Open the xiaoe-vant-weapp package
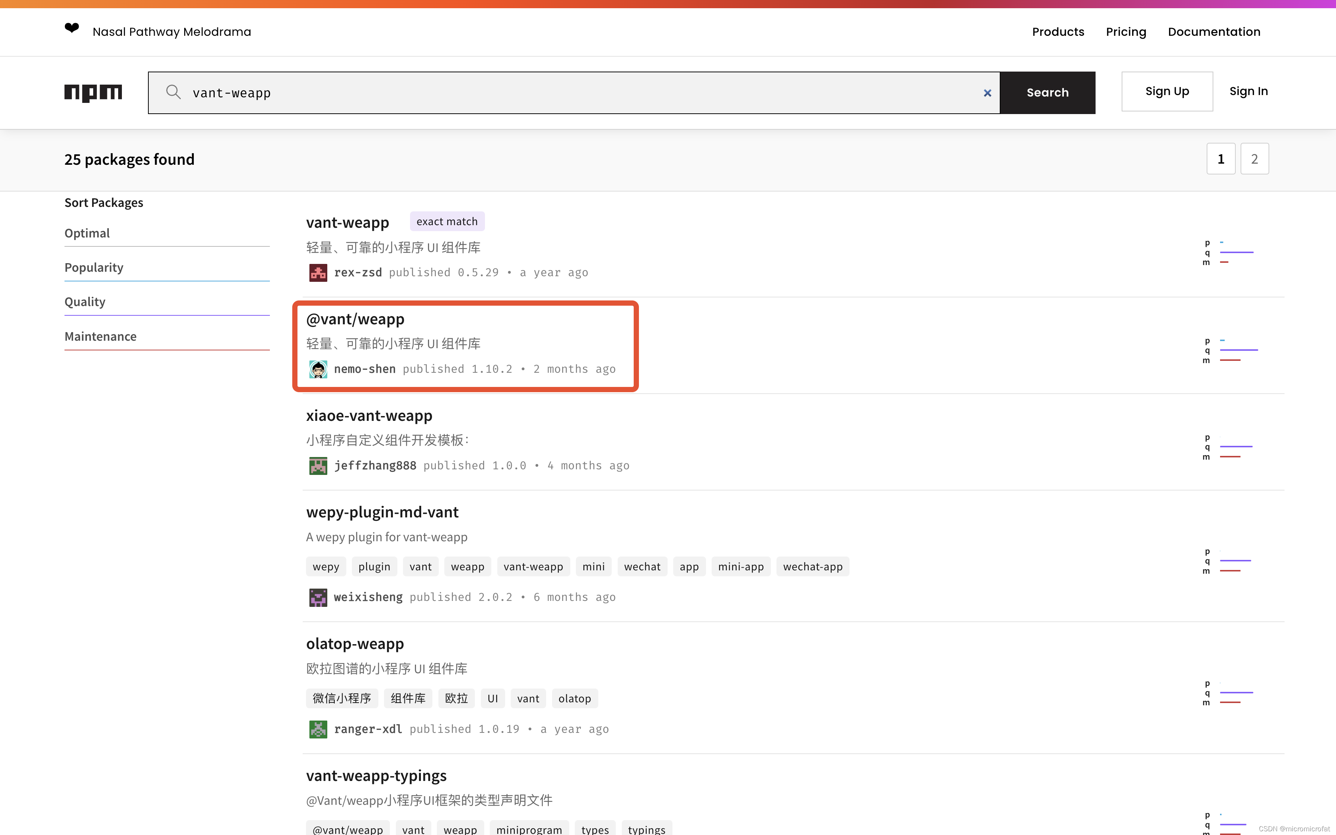This screenshot has height=835, width=1336. tap(369, 415)
